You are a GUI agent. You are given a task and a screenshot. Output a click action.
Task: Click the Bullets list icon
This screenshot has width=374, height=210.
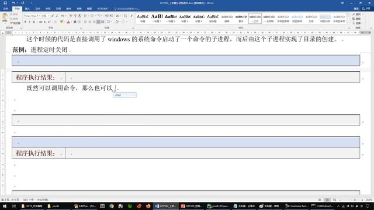(86, 16)
